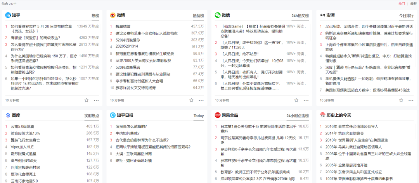Star the 知乎 card as favorite
The height and width of the screenshot is (183, 419).
click(87, 100)
